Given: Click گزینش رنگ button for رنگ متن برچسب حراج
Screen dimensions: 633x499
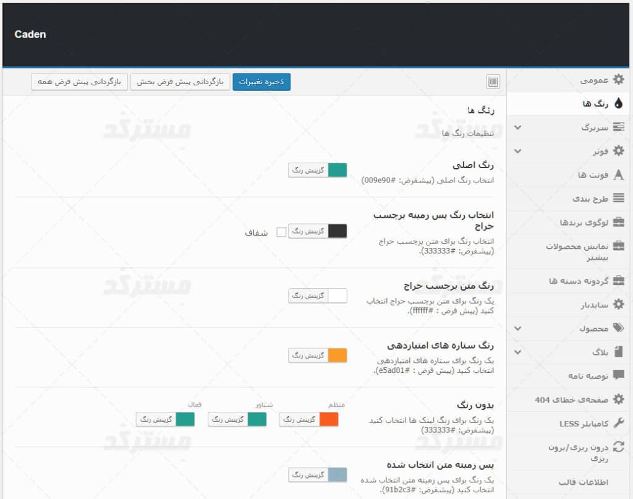Looking at the screenshot, I should click(x=308, y=296).
